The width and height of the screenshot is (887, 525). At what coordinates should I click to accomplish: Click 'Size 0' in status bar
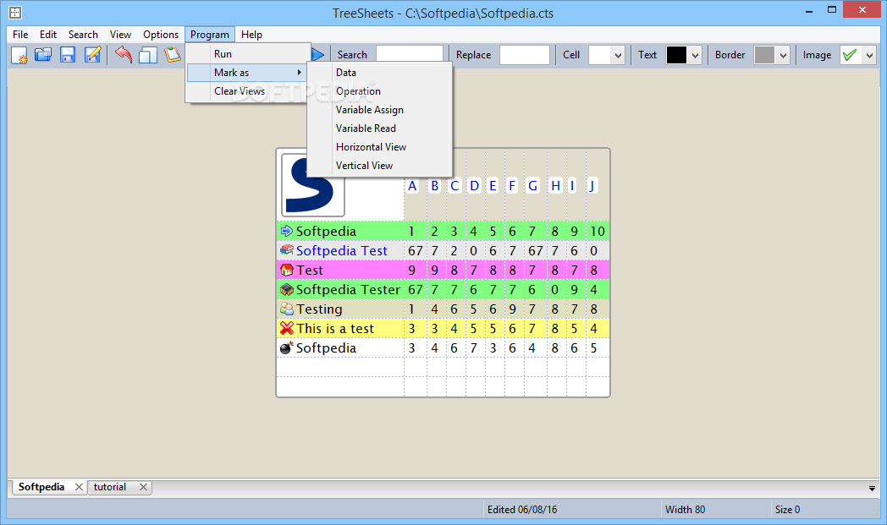tap(787, 509)
